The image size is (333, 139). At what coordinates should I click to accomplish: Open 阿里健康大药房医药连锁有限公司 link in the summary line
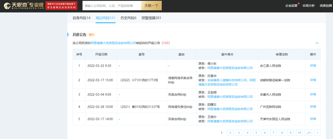113,43
